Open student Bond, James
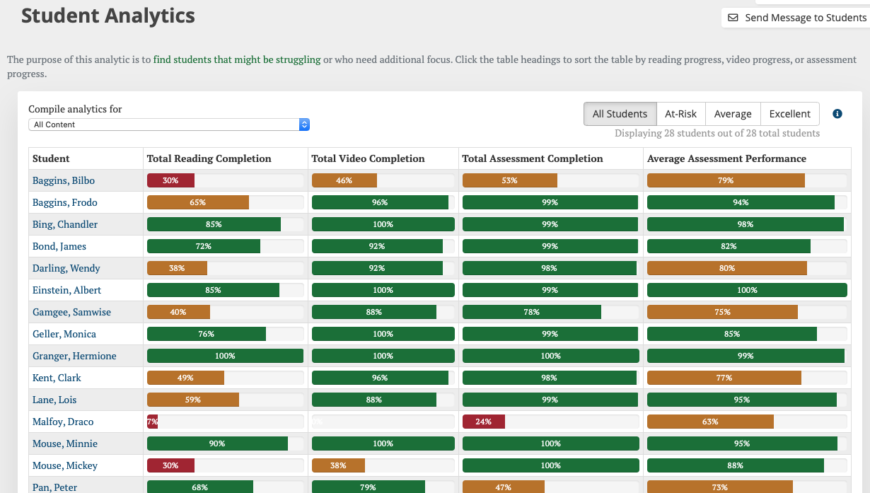Screen dimensions: 870x493 point(59,246)
